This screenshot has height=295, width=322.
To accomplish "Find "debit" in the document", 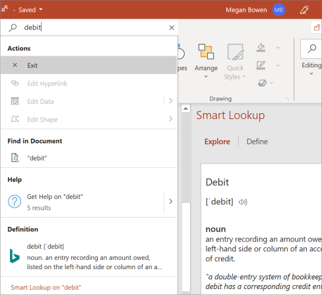I will [x=89, y=158].
